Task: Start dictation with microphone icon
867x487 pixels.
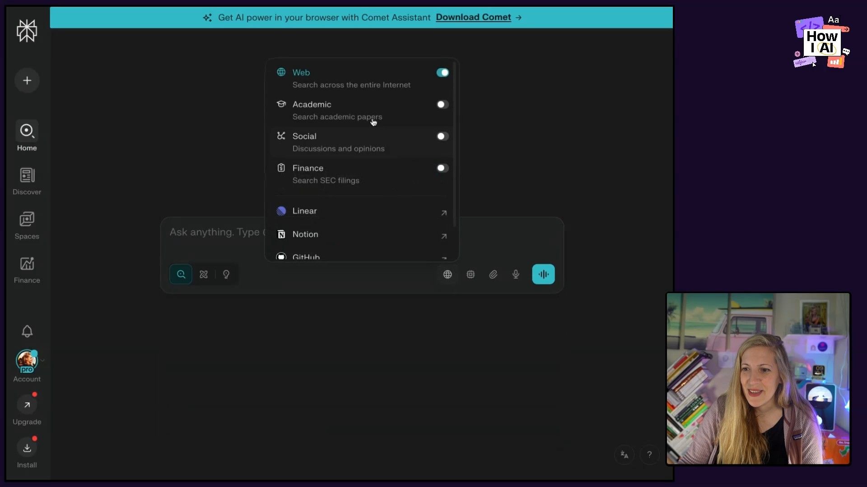Action: [x=516, y=274]
